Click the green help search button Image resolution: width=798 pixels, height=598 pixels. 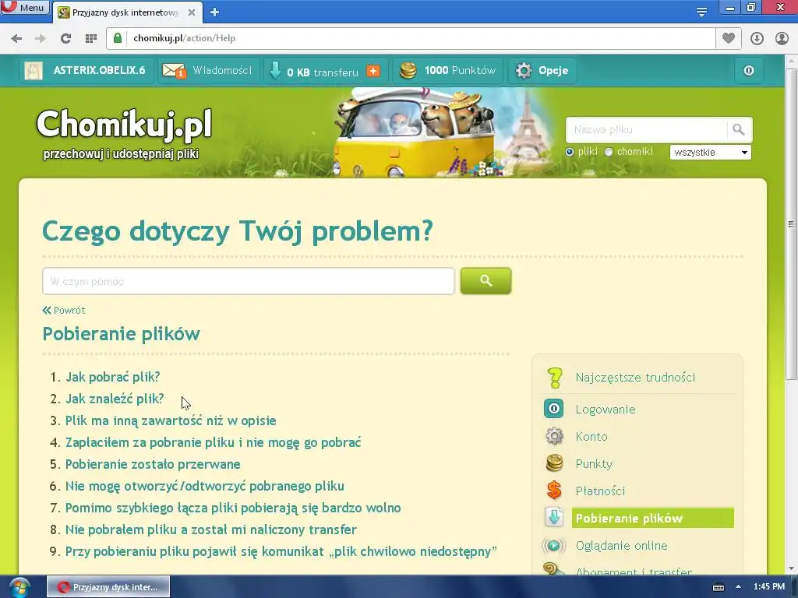[x=486, y=280]
